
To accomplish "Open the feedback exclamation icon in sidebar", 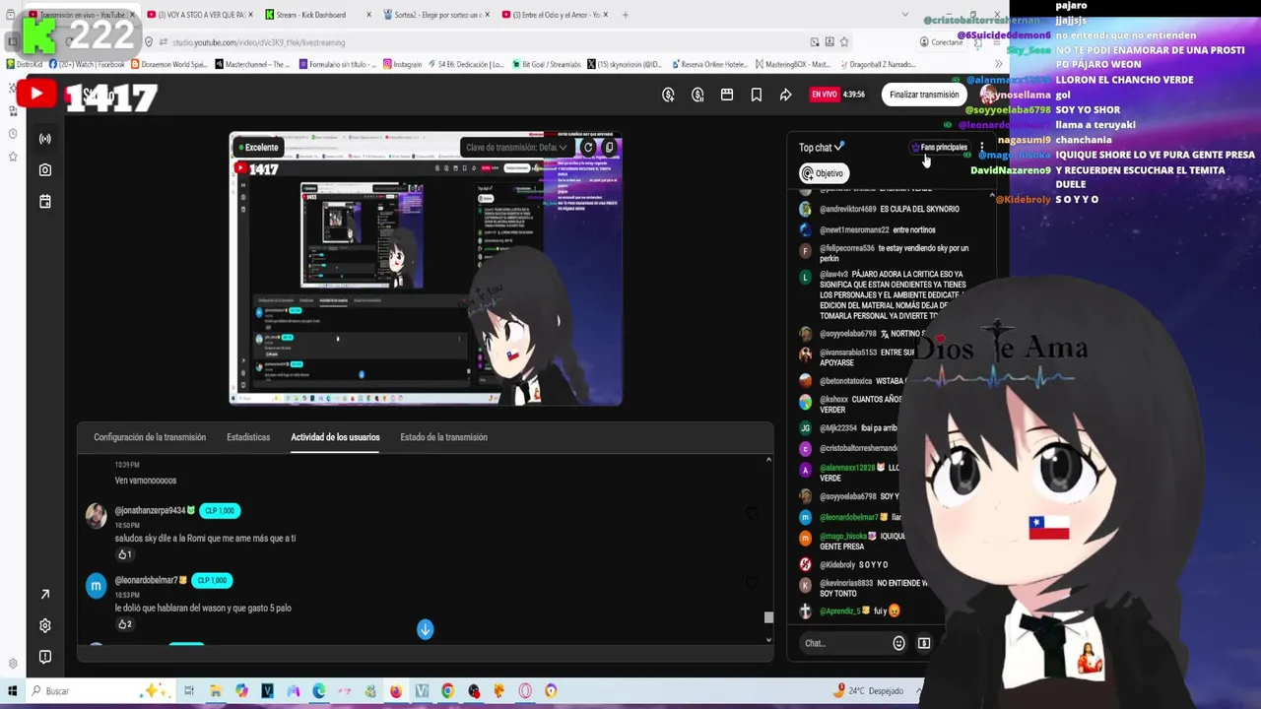I will pos(44,657).
